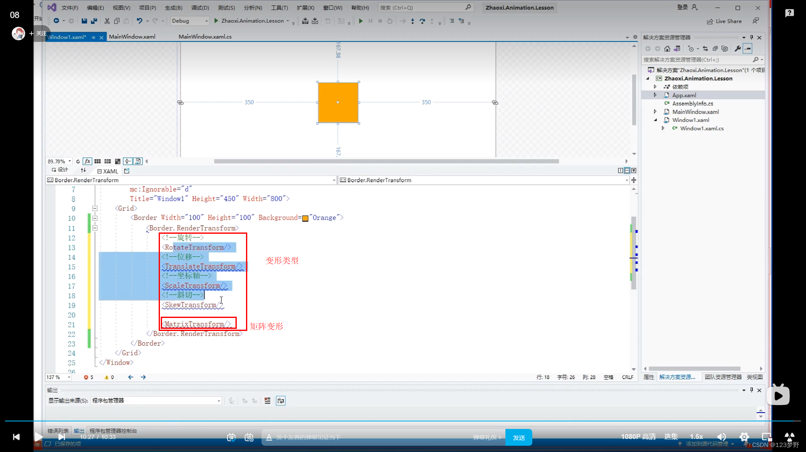
Task: Click the Collapse All icon in Solution Explorer
Action: click(715, 49)
